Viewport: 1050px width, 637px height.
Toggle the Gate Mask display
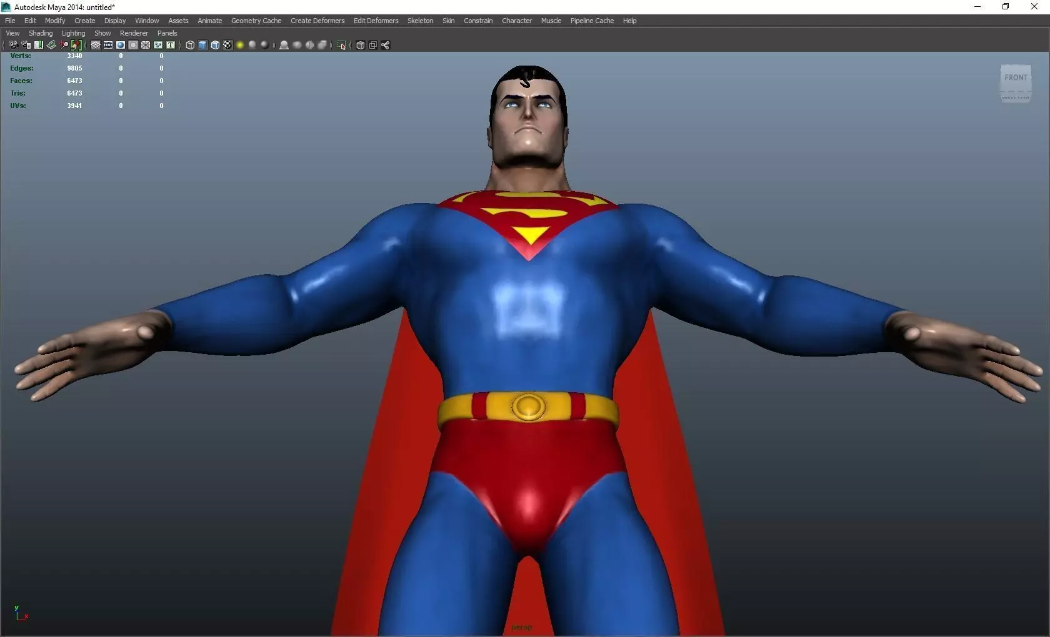(133, 45)
